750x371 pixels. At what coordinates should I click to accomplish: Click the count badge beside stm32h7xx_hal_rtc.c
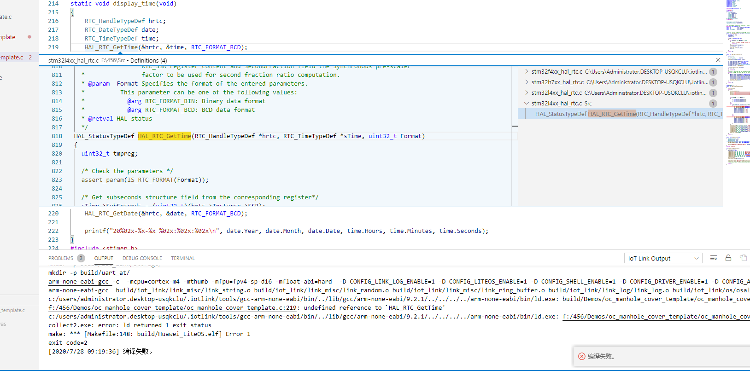pyautogui.click(x=713, y=82)
